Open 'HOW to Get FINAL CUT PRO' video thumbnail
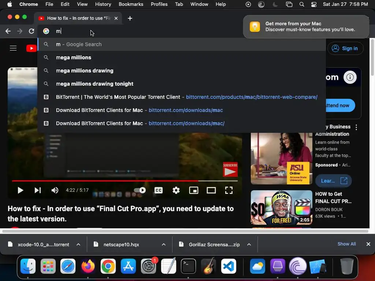Image resolution: width=375 pixels, height=281 pixels. tap(282, 207)
